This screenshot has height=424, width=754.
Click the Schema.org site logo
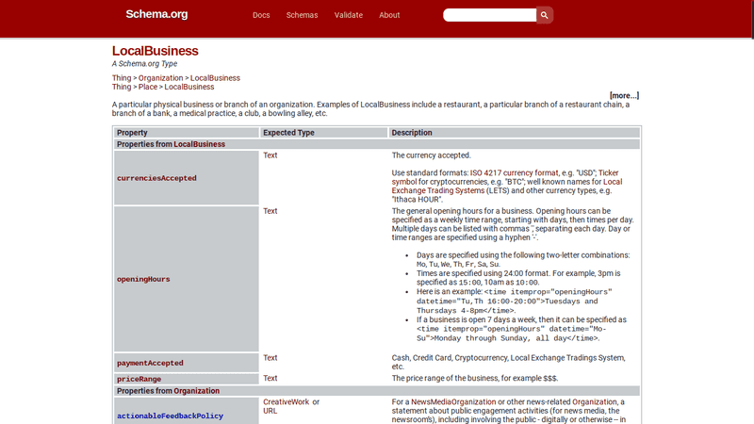click(156, 14)
